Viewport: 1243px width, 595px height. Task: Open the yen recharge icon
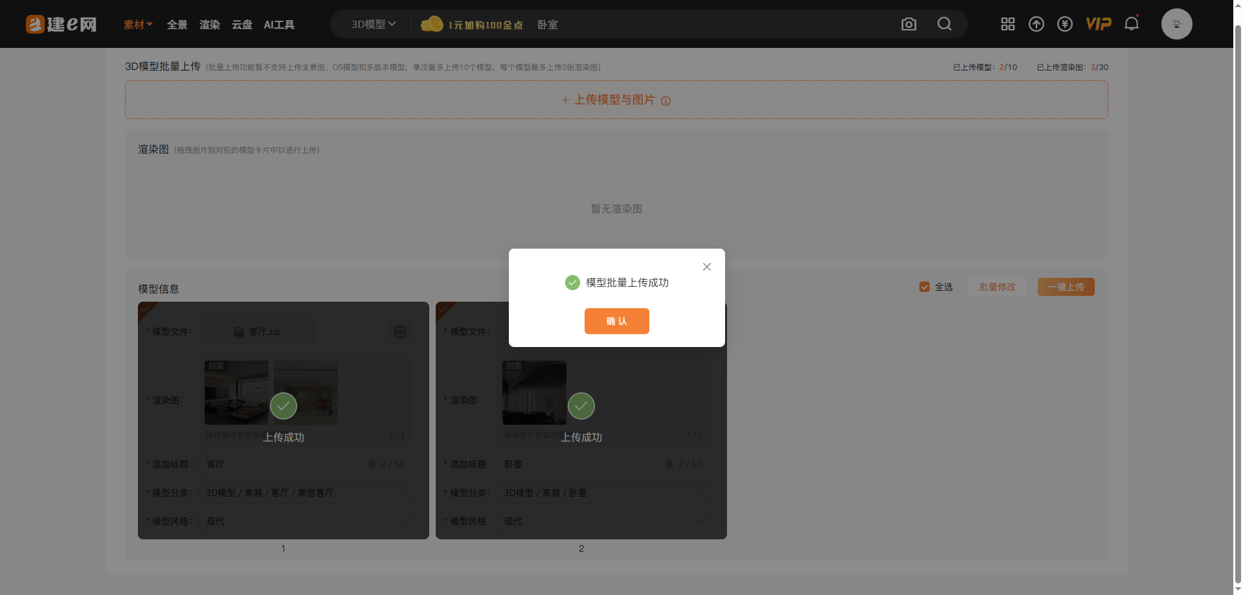point(1065,24)
